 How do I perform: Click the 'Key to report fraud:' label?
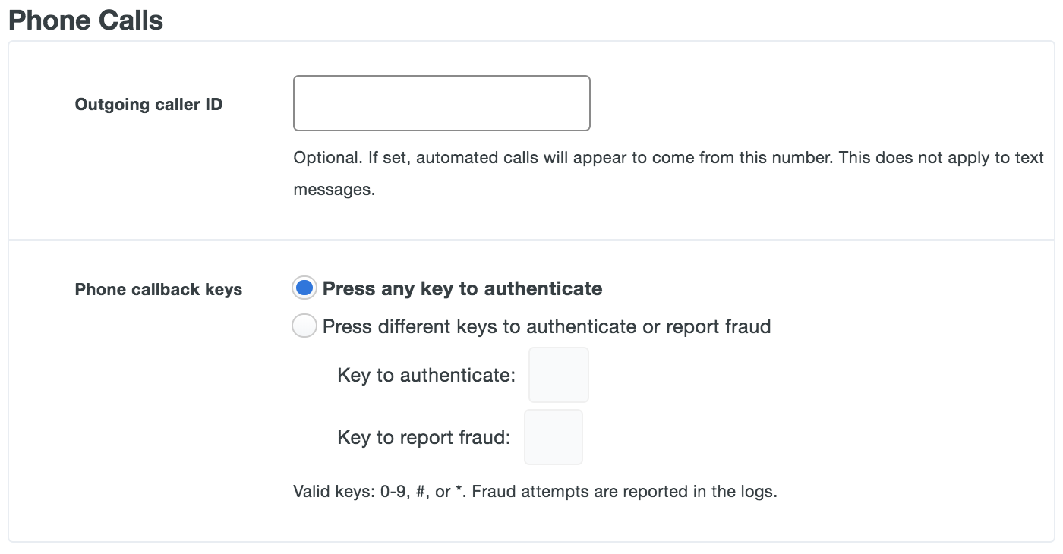[x=424, y=437]
